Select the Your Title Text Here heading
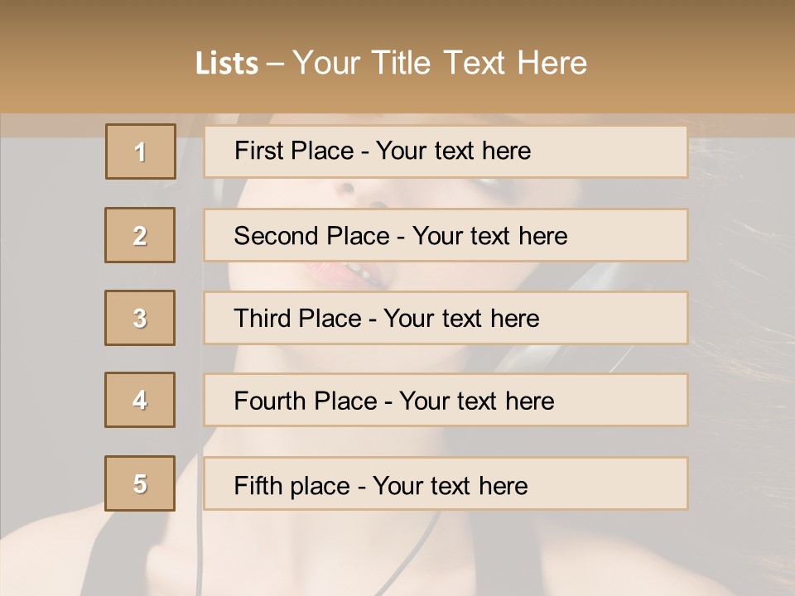Screen dimensions: 795x596 439,63
